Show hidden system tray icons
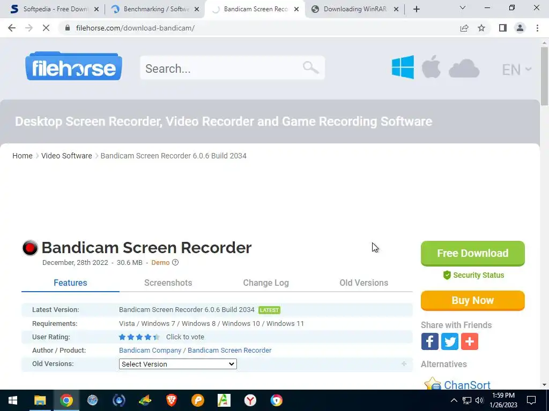The height and width of the screenshot is (411, 549). (454, 400)
